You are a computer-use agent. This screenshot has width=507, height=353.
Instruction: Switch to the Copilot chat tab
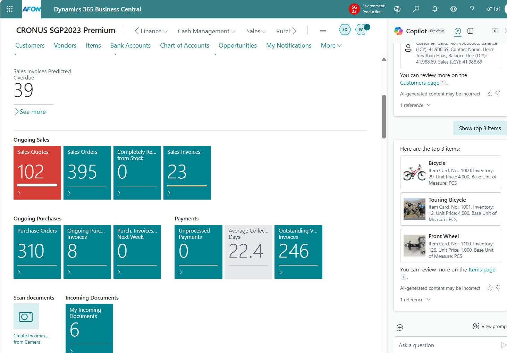pyautogui.click(x=458, y=31)
